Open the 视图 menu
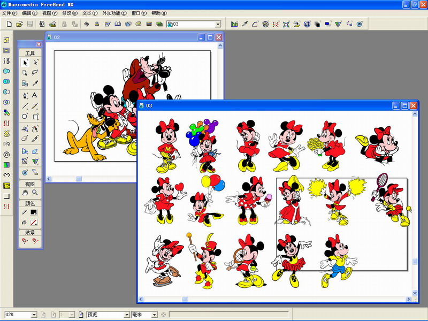Image resolution: width=428 pixels, height=321 pixels. pyautogui.click(x=50, y=13)
